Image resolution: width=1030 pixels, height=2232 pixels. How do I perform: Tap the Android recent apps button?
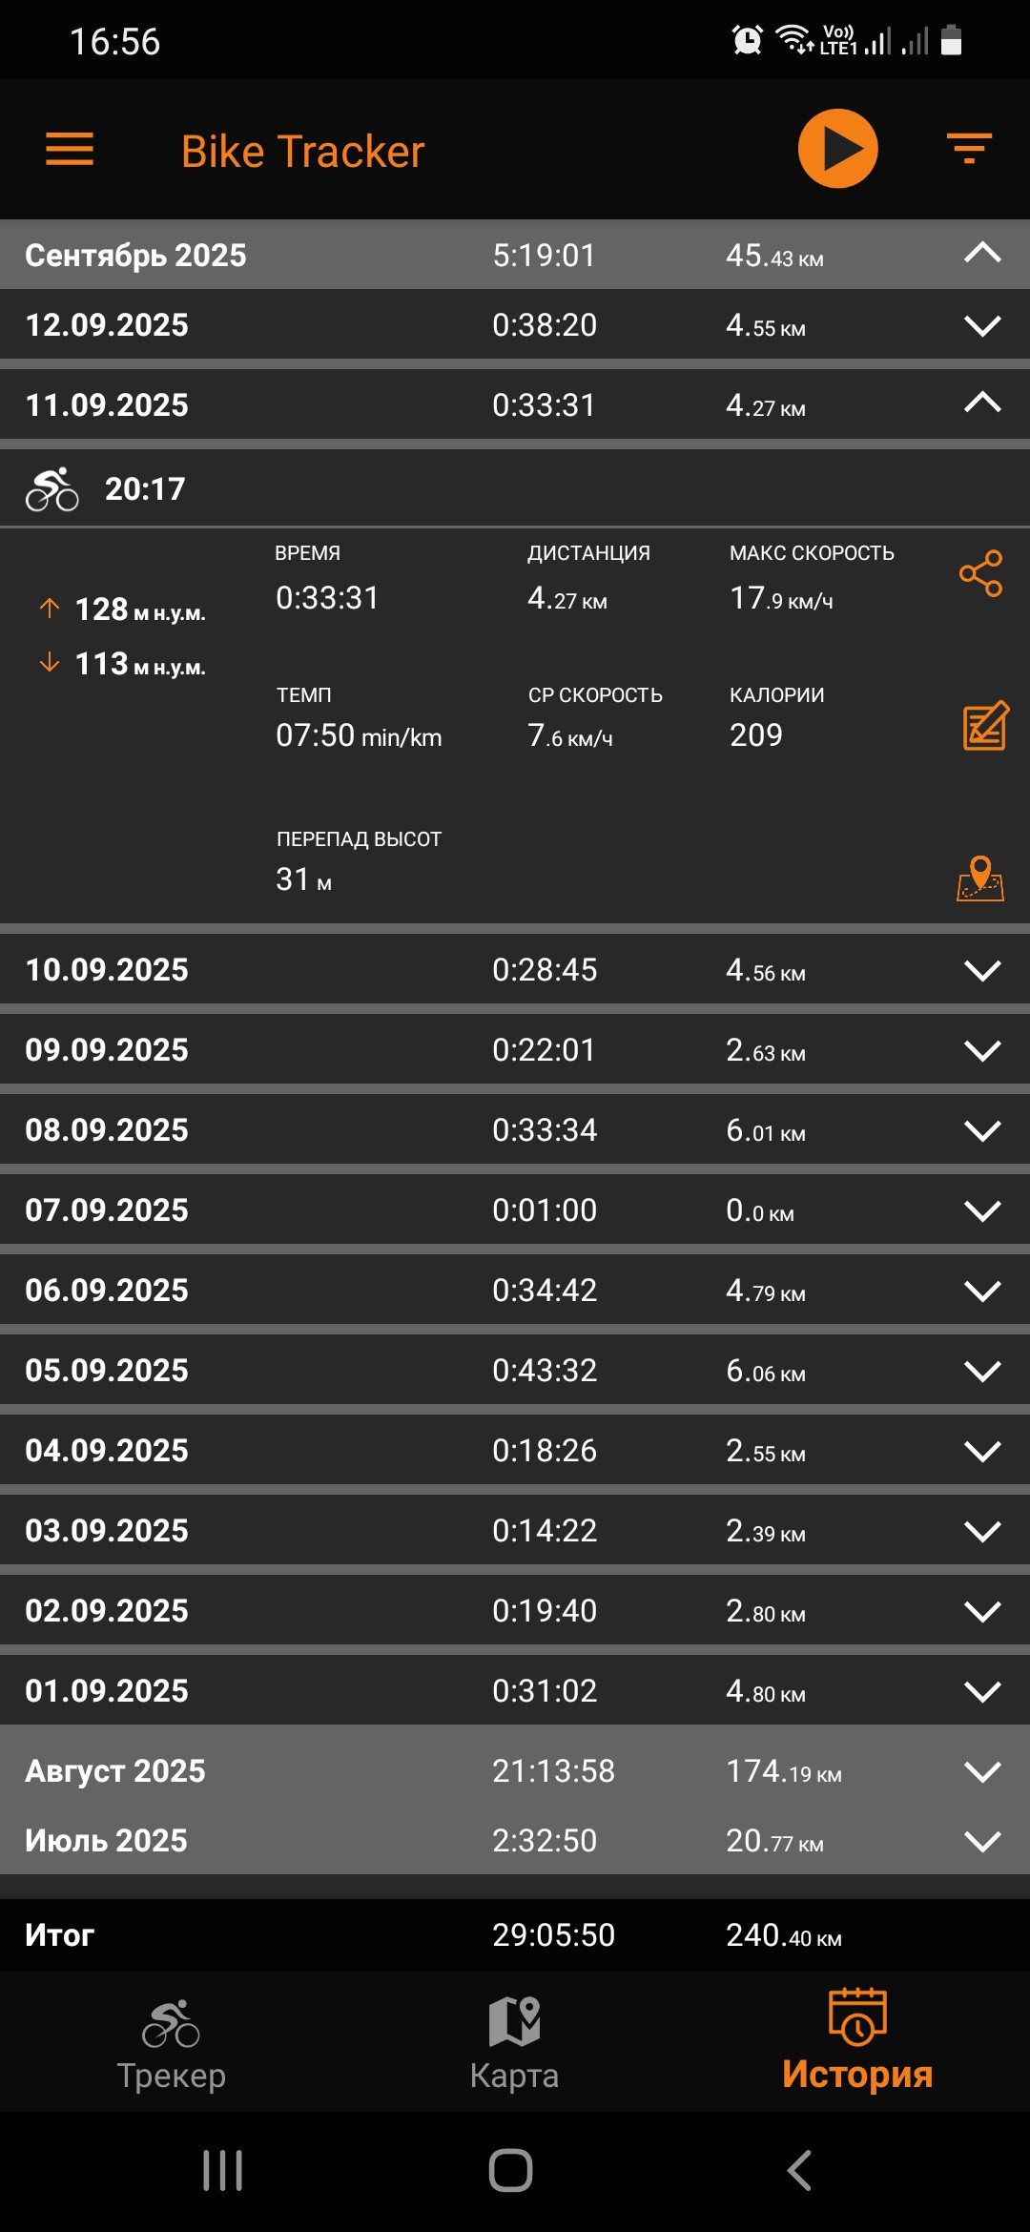point(223,2171)
